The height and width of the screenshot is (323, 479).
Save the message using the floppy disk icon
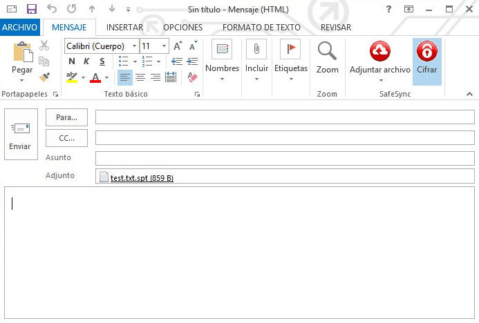pos(32,9)
